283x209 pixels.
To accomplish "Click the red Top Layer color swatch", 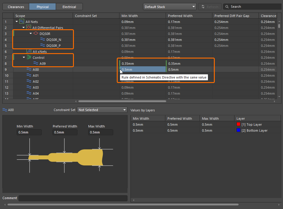I will 238,125.
